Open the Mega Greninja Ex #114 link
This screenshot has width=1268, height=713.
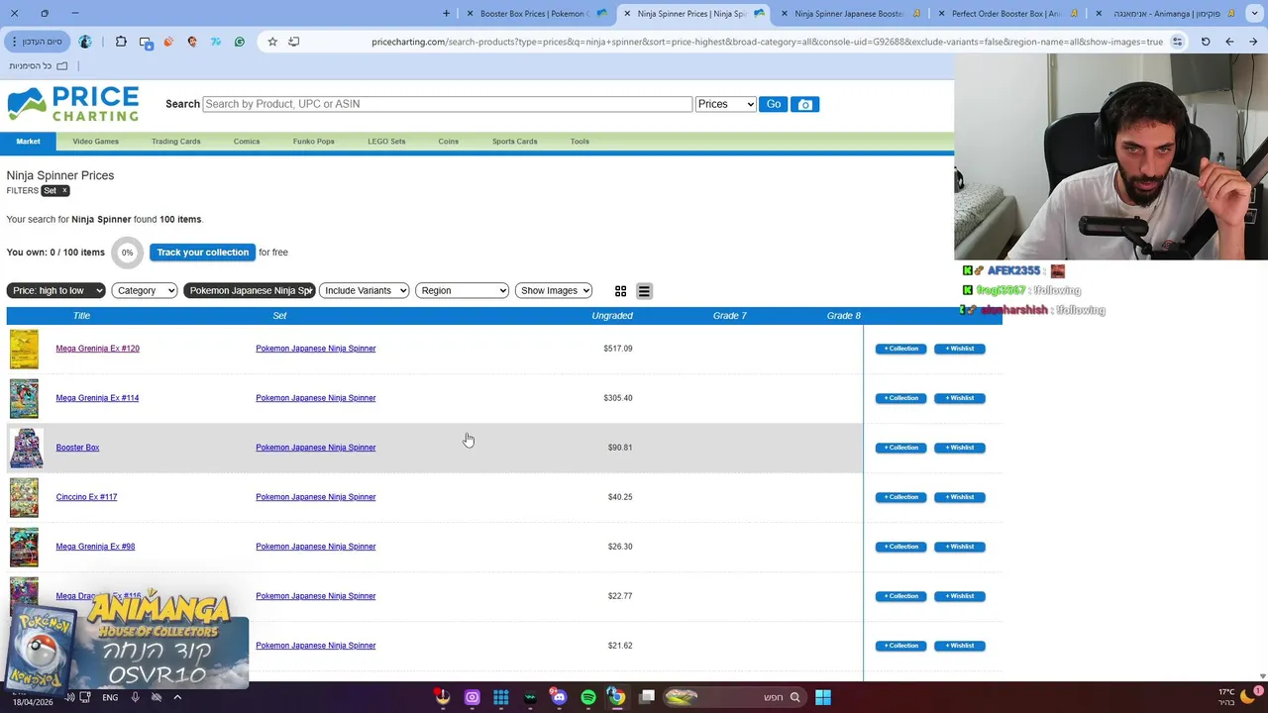(x=97, y=398)
